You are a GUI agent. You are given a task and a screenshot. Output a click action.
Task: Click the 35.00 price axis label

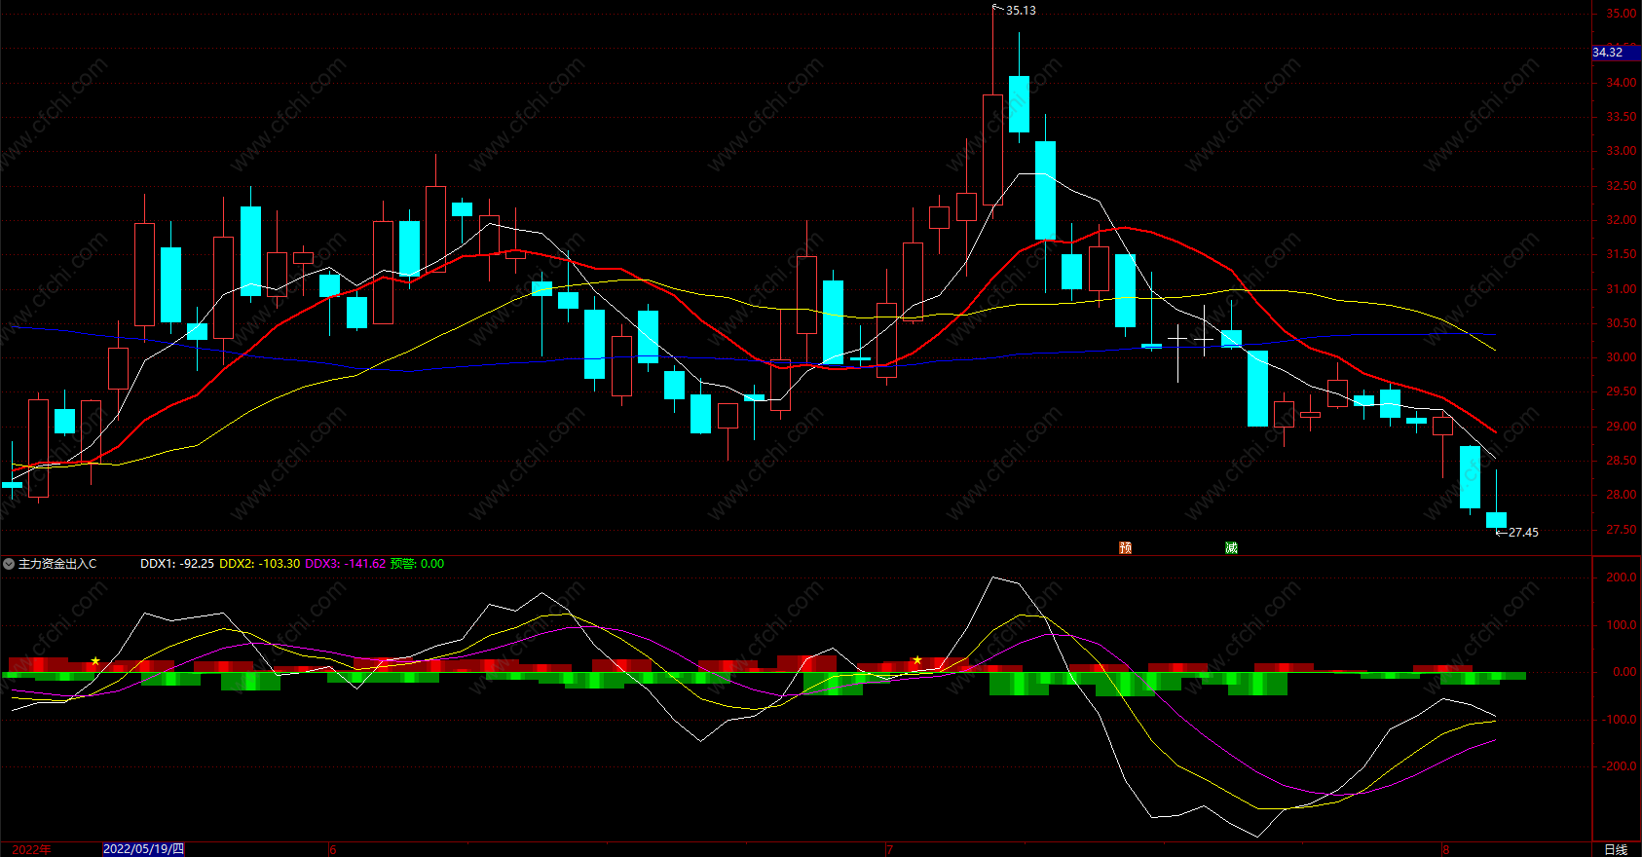[x=1621, y=14]
